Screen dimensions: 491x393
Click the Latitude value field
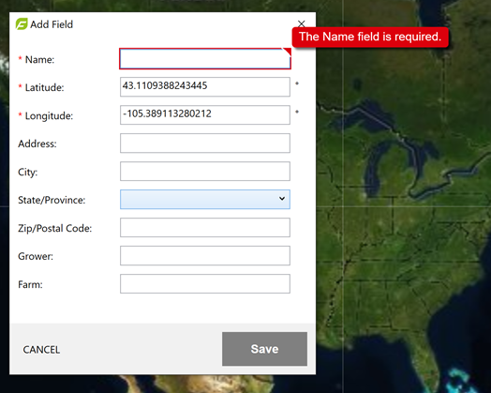pos(205,87)
